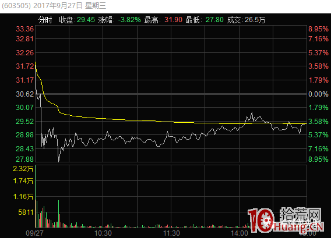Viewport: 331px width, 238px height.
Task: Click the 14:00 time axis label
Action: 240,233
